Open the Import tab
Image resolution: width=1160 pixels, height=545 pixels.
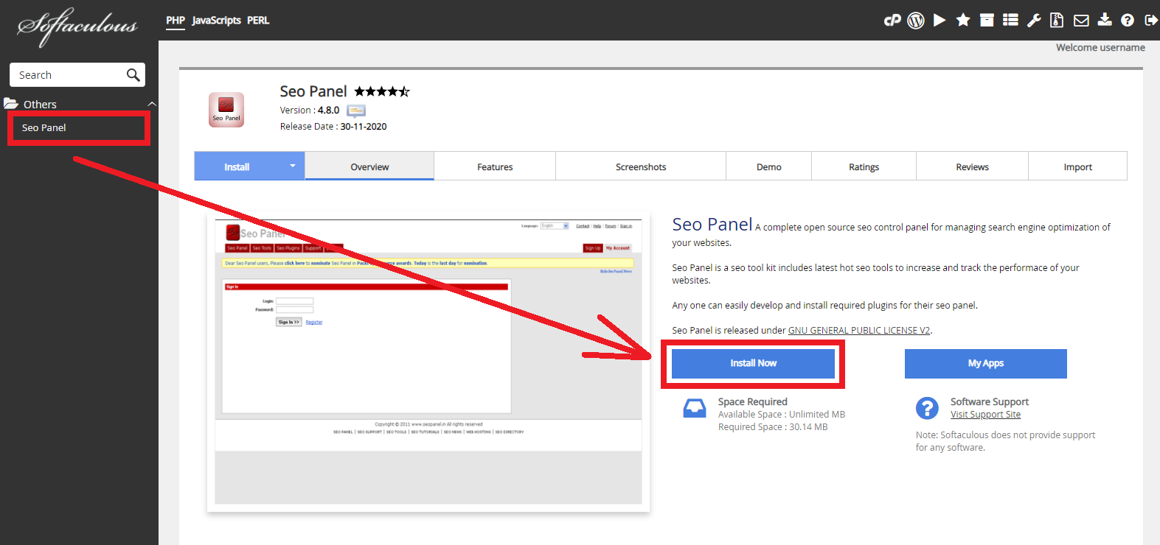pyautogui.click(x=1077, y=166)
